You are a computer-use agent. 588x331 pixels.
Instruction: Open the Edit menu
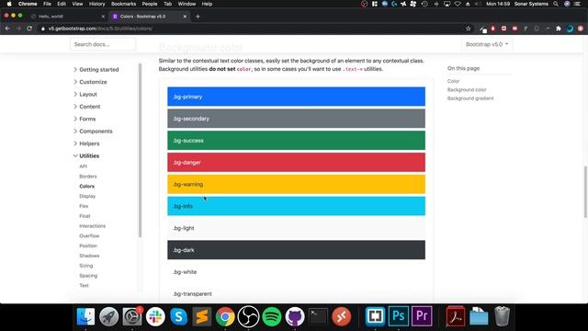[62, 4]
